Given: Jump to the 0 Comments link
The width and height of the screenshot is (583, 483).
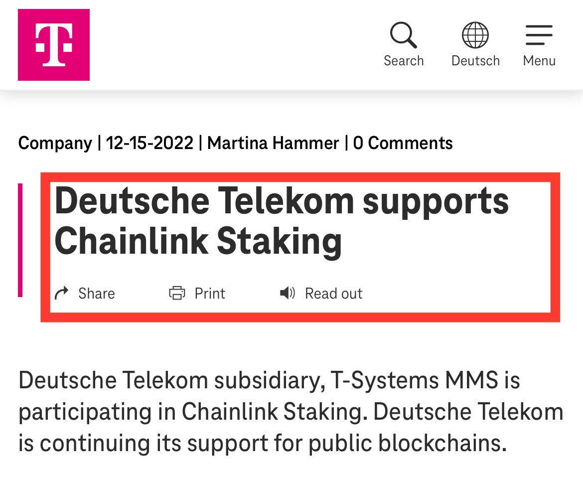Looking at the screenshot, I should pos(403,143).
